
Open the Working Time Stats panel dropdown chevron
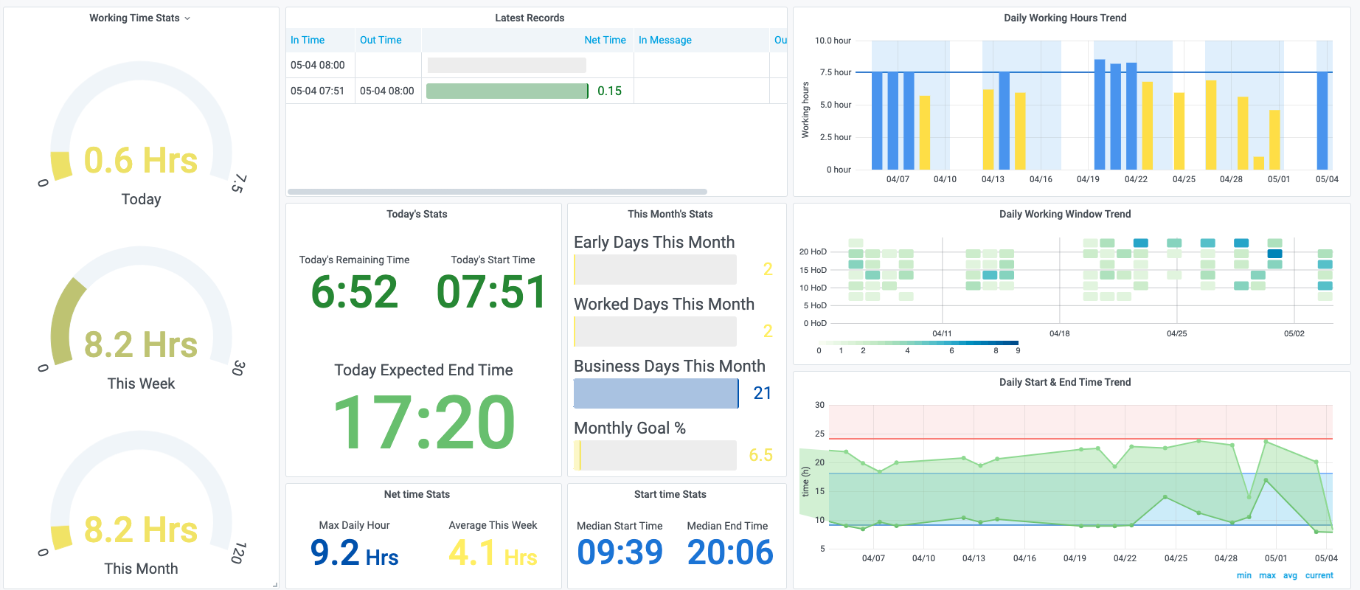click(x=187, y=18)
